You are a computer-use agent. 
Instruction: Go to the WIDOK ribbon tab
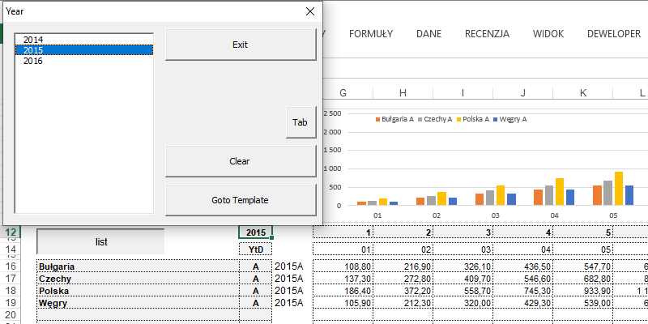tap(548, 34)
